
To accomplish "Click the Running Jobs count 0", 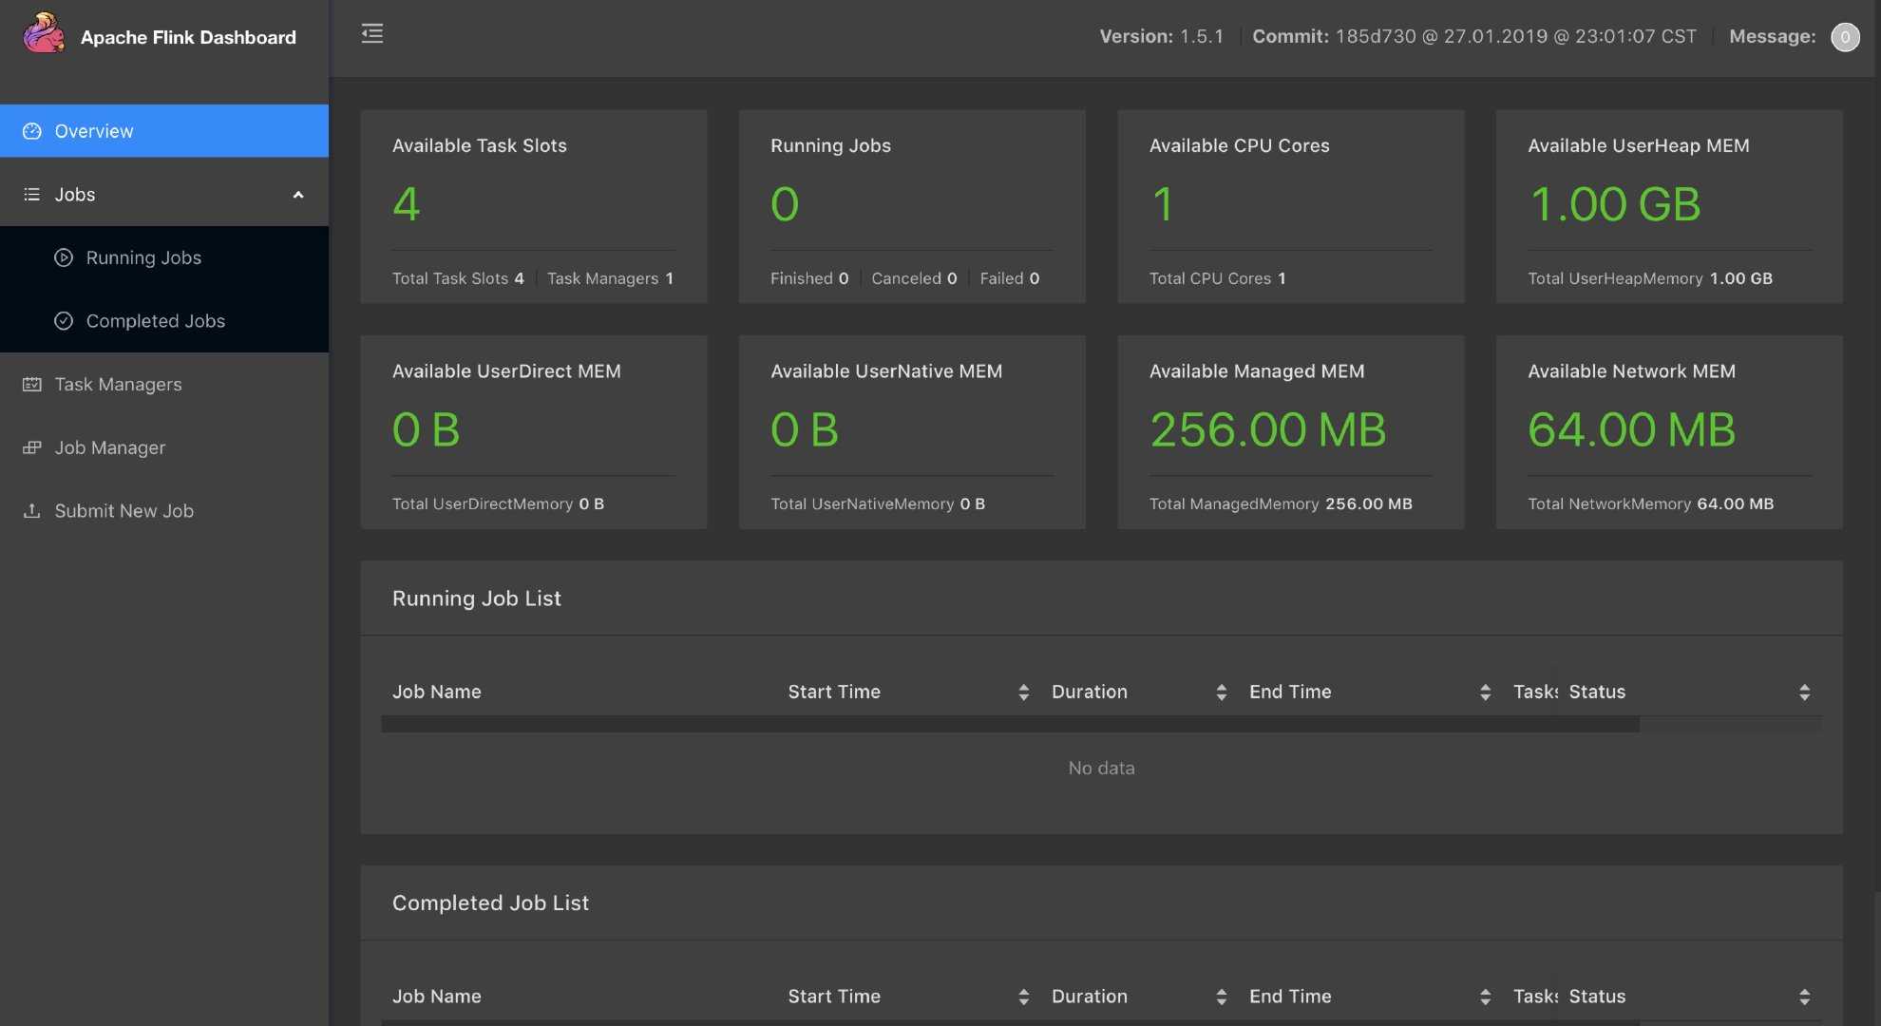I will [785, 204].
